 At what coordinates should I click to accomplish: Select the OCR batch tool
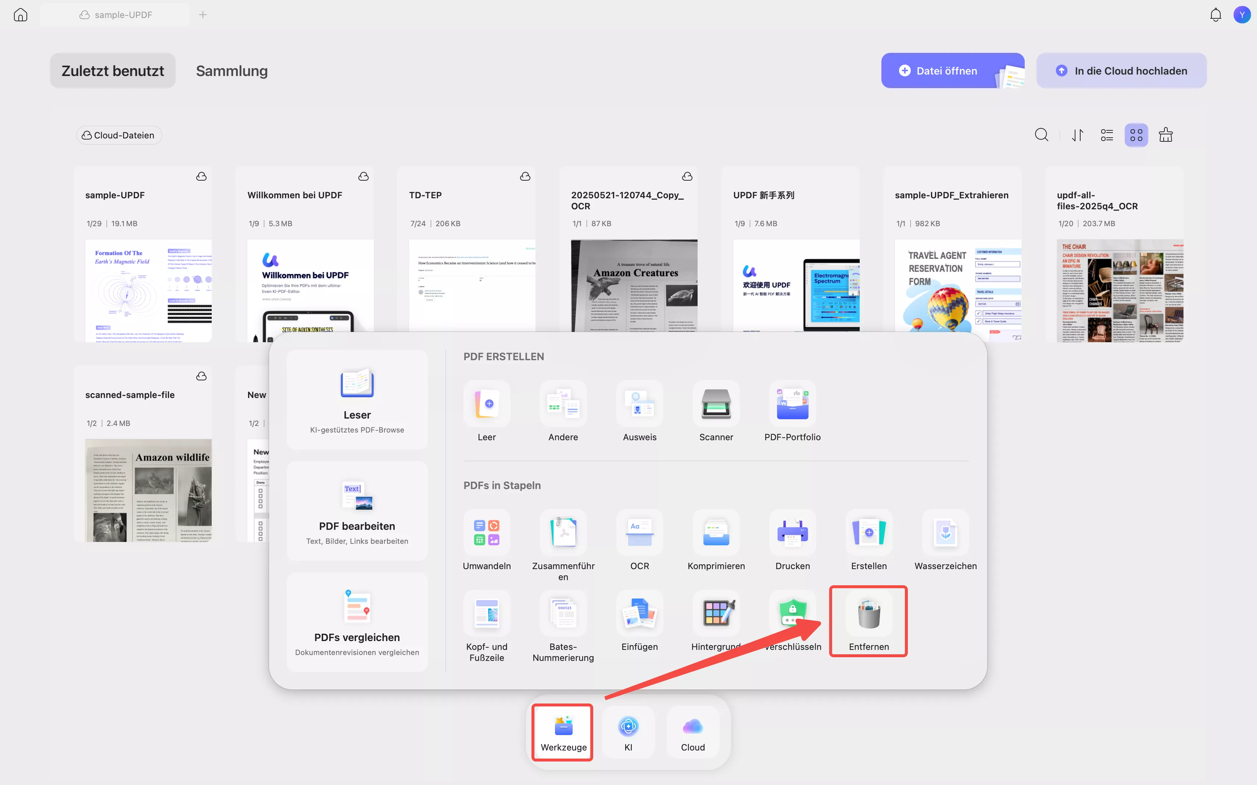[x=639, y=533]
